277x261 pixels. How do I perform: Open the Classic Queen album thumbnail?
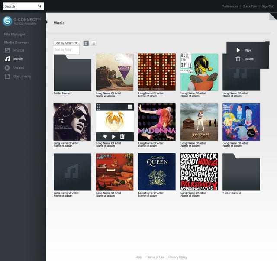point(157,172)
